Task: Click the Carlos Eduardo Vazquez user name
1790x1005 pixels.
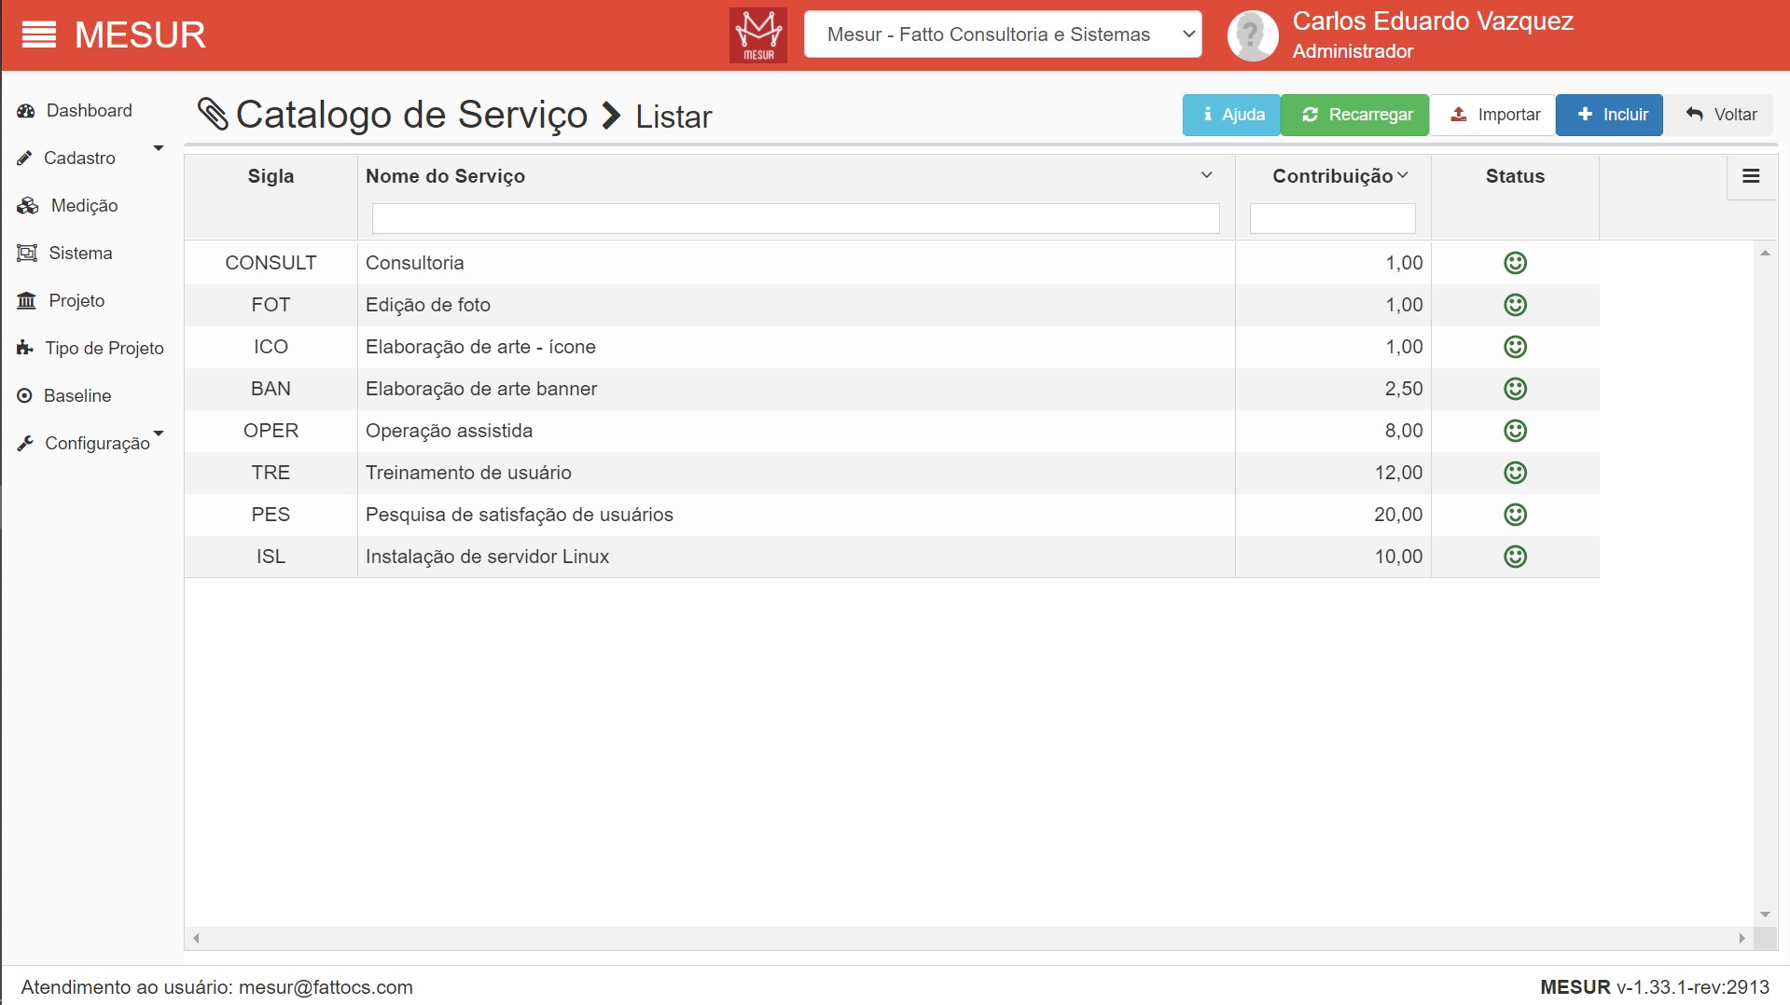Action: coord(1433,21)
